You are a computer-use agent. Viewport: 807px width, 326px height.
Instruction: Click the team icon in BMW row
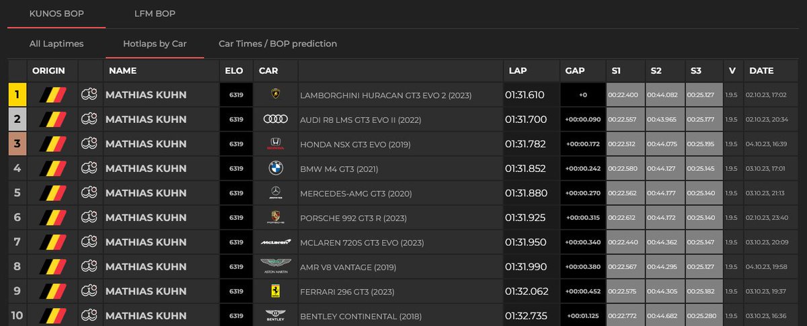(89, 168)
